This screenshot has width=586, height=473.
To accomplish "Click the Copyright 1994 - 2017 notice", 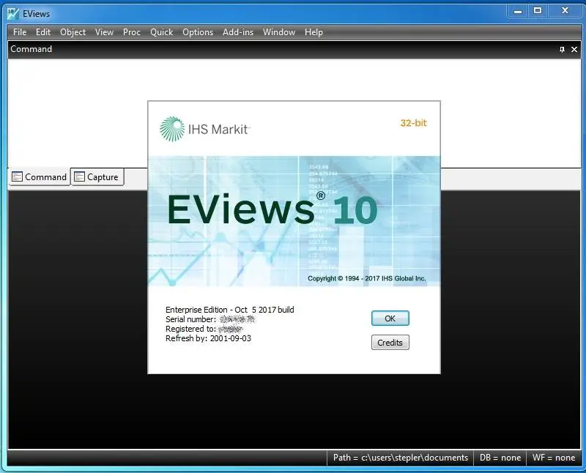I will pos(367,278).
